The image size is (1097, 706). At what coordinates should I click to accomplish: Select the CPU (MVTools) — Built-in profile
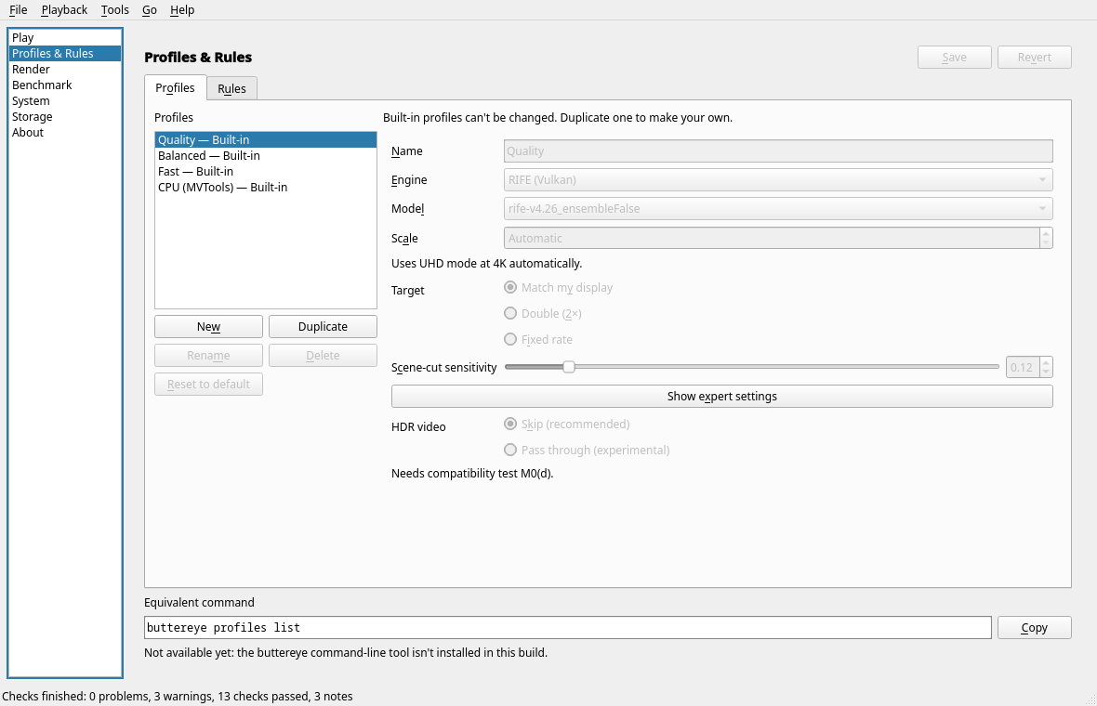pyautogui.click(x=265, y=188)
